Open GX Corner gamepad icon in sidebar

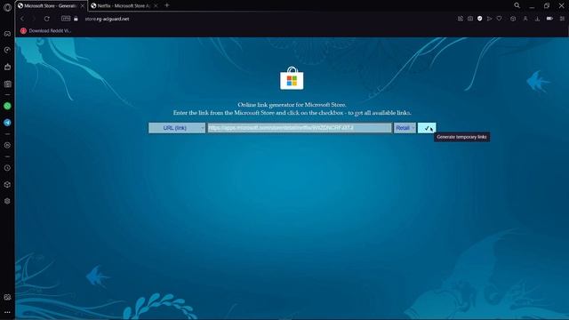tap(7, 34)
